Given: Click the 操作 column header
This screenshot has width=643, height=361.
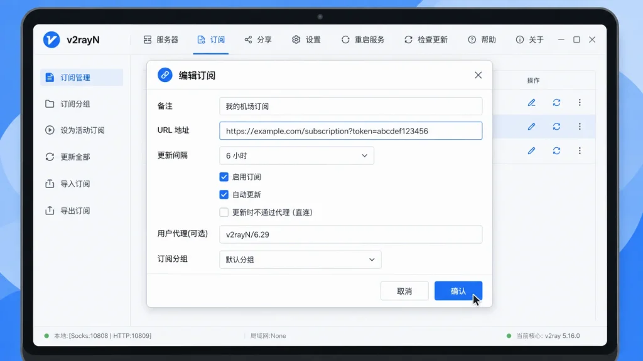Looking at the screenshot, I should pos(533,81).
